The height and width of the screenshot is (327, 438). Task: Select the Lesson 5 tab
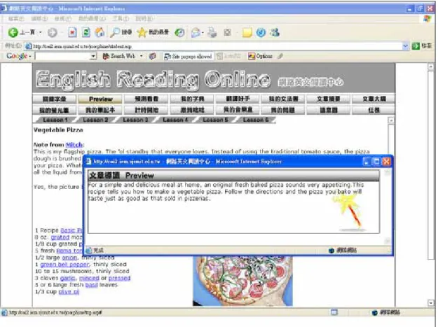point(215,120)
